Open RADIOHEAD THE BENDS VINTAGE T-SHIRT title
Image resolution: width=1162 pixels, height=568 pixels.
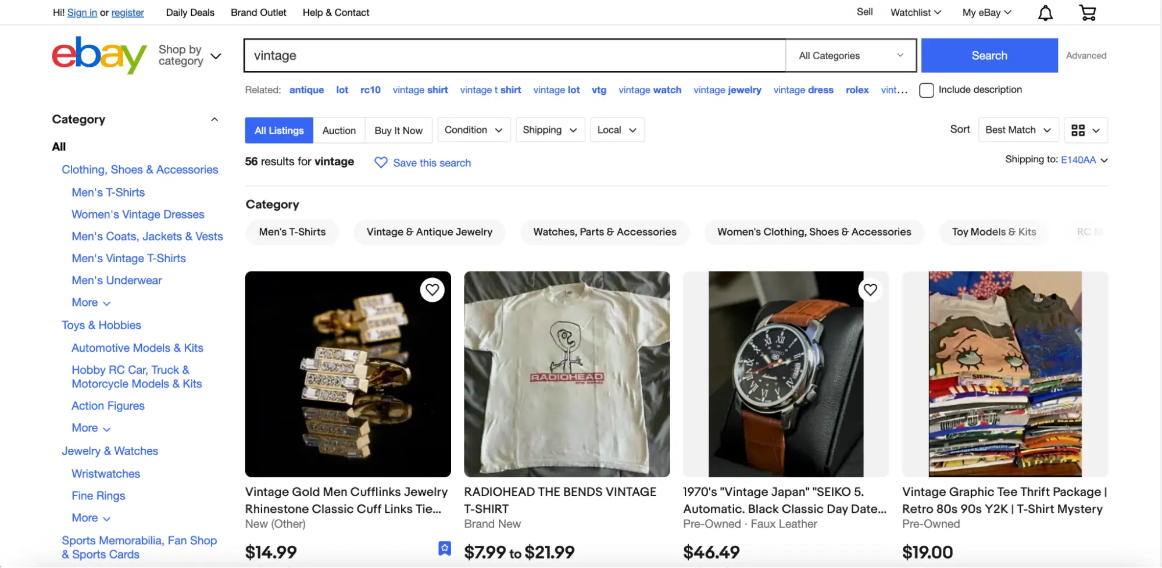[x=560, y=501]
